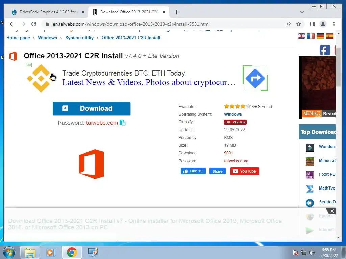This screenshot has height=259, width=346.
Task: Click the page scrollbar up arrow
Action: pyautogui.click(x=338, y=33)
